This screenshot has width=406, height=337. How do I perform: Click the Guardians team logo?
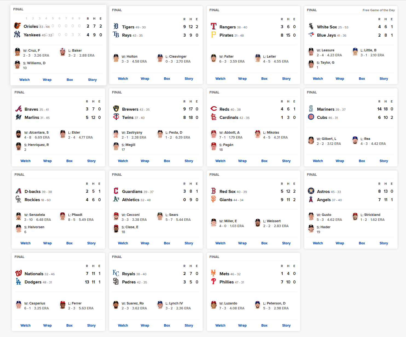pos(116,191)
